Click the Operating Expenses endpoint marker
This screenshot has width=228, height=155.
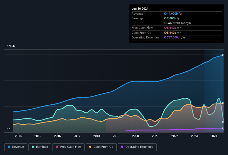223,128
